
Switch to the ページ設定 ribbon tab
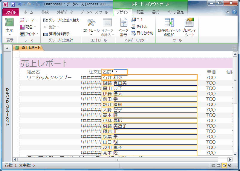tap(175, 12)
